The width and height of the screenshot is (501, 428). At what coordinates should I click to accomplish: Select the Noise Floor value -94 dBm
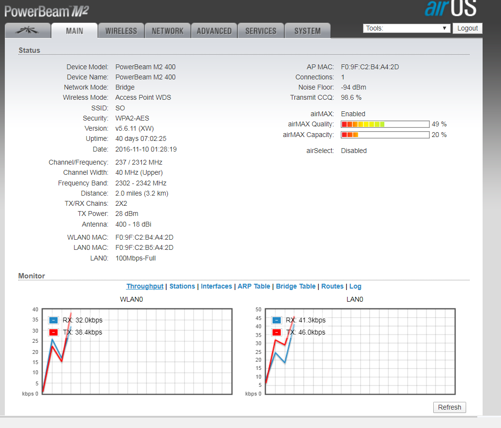pyautogui.click(x=353, y=87)
